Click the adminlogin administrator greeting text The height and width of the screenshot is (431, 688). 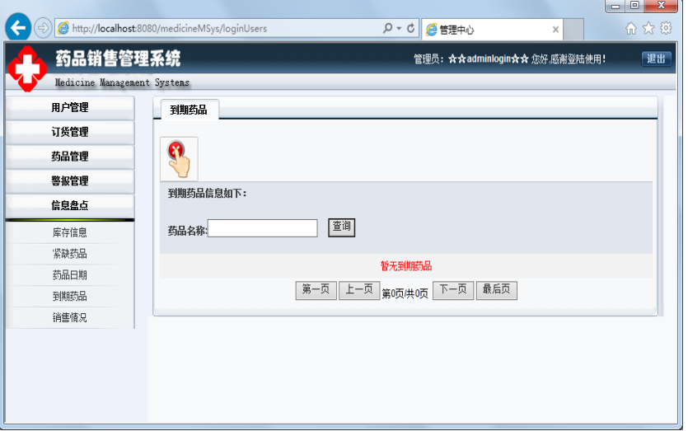pos(510,59)
